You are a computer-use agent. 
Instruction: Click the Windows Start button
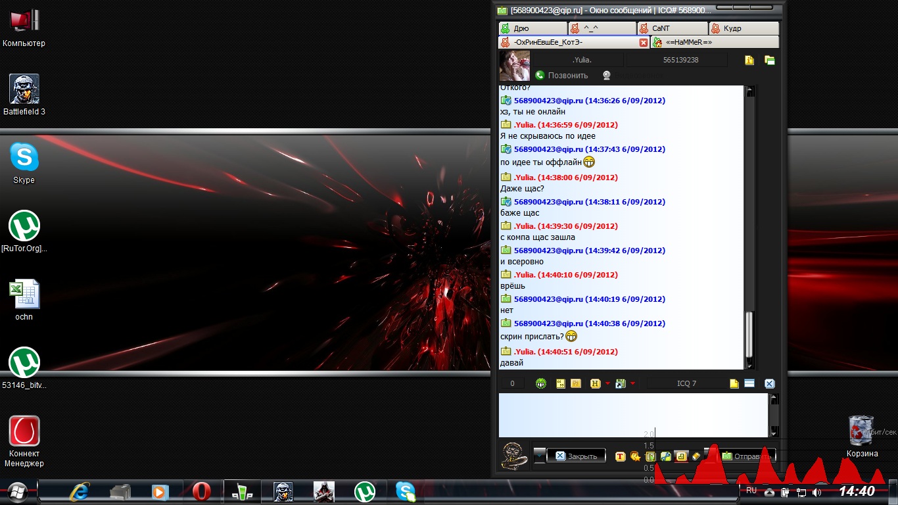(17, 491)
